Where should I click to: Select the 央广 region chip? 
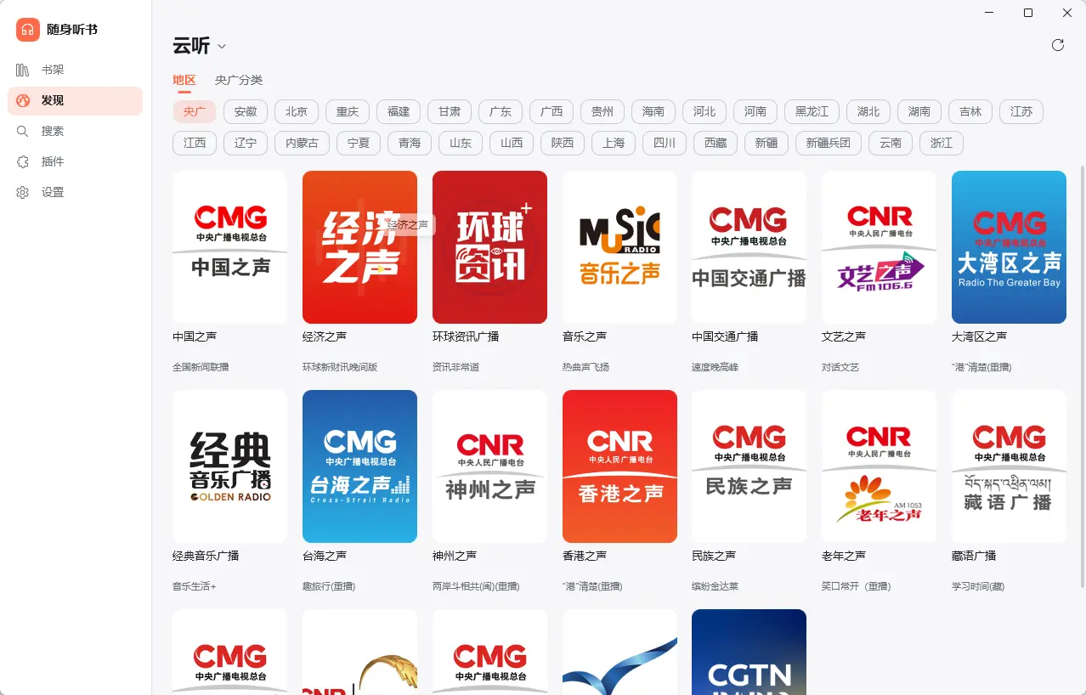click(195, 111)
